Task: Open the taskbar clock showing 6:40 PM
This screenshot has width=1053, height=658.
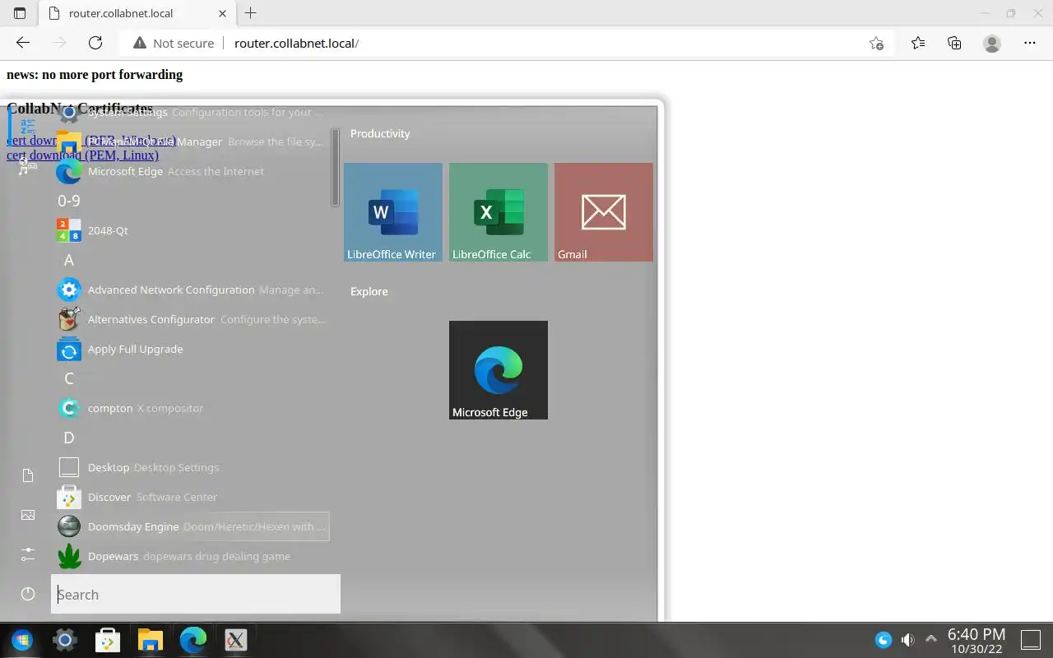Action: tap(976, 641)
